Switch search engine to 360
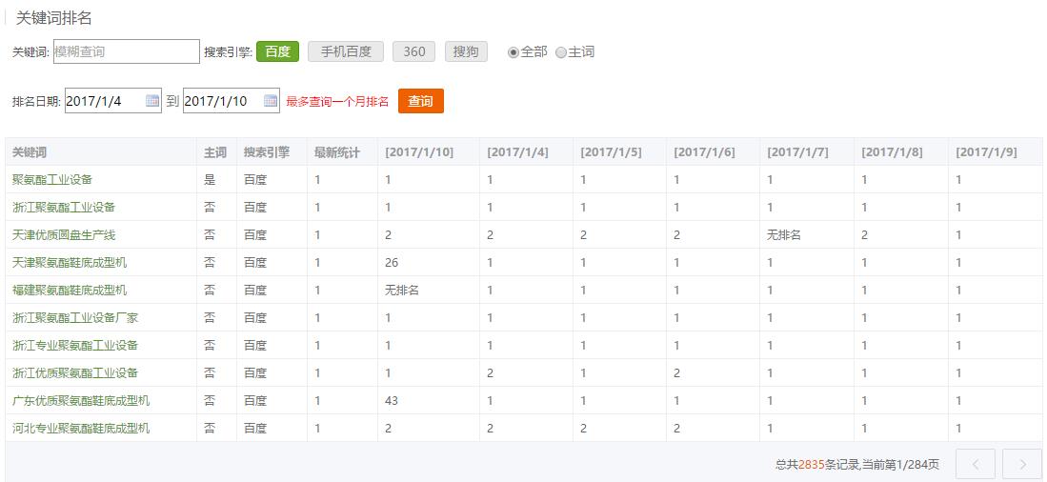1047x482 pixels. 414,51
